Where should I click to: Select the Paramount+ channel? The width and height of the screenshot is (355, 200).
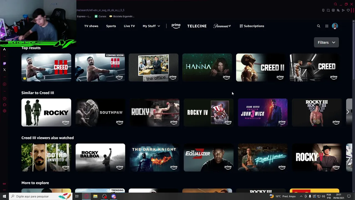222,26
